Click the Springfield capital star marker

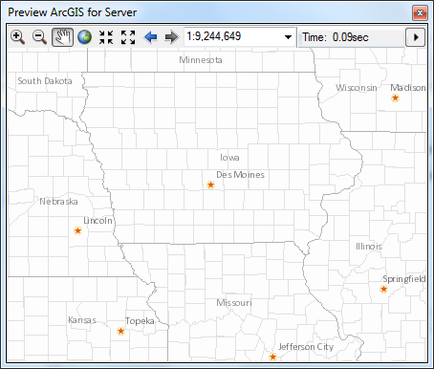[x=383, y=289]
